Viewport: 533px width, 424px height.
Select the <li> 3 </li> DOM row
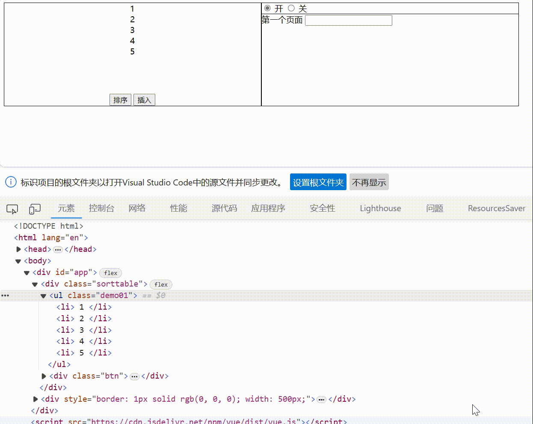click(x=84, y=330)
